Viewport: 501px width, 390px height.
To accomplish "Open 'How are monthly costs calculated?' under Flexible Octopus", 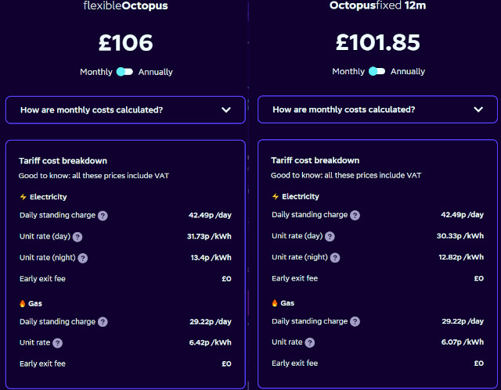I will tap(92, 110).
